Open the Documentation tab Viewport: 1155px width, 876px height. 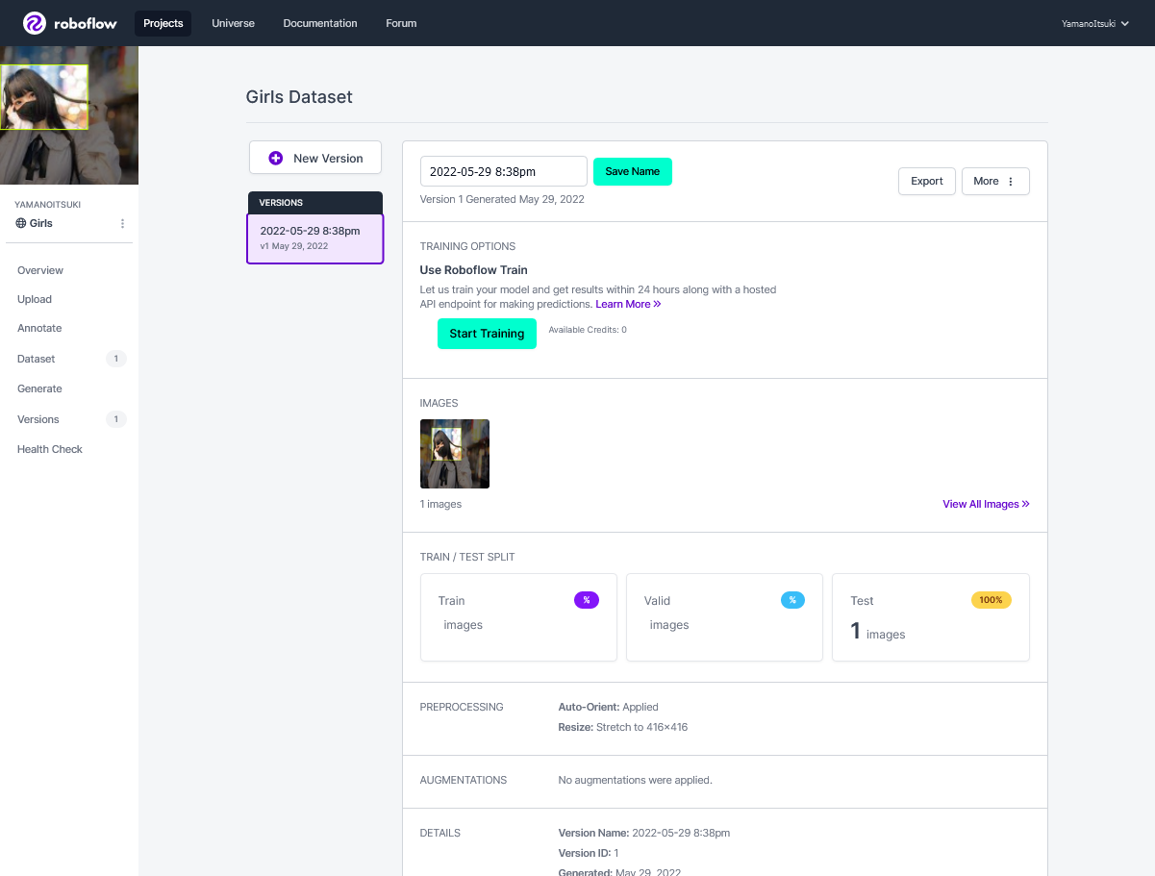point(320,23)
